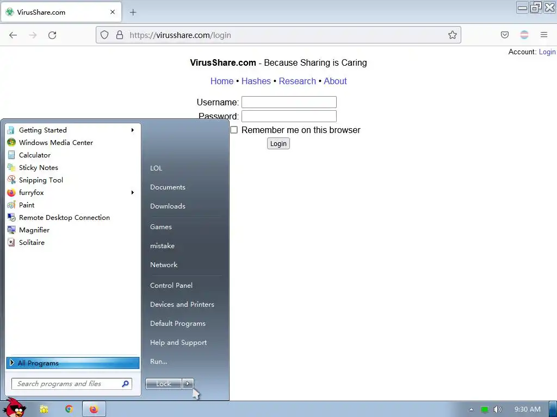The height and width of the screenshot is (417, 557).
Task: Open Sticky Notes
Action: coord(72,167)
